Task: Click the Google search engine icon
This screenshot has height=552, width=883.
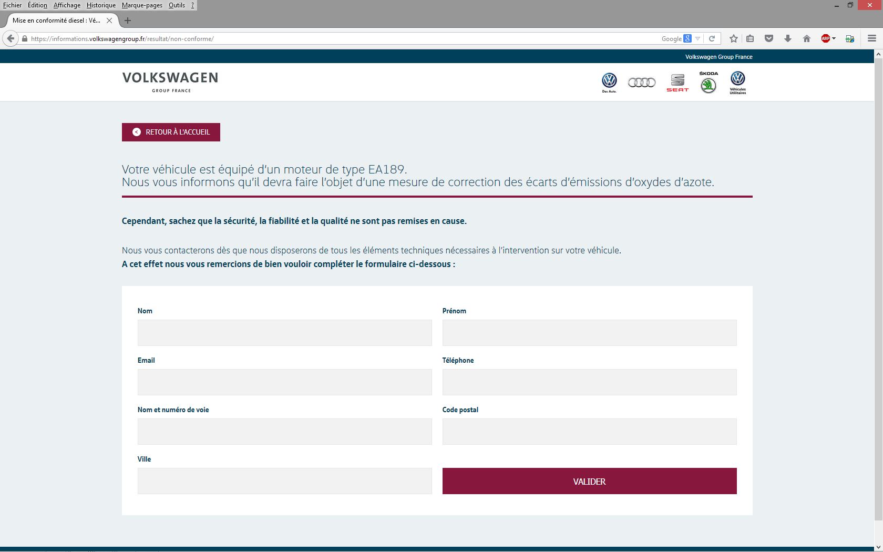Action: click(x=687, y=38)
